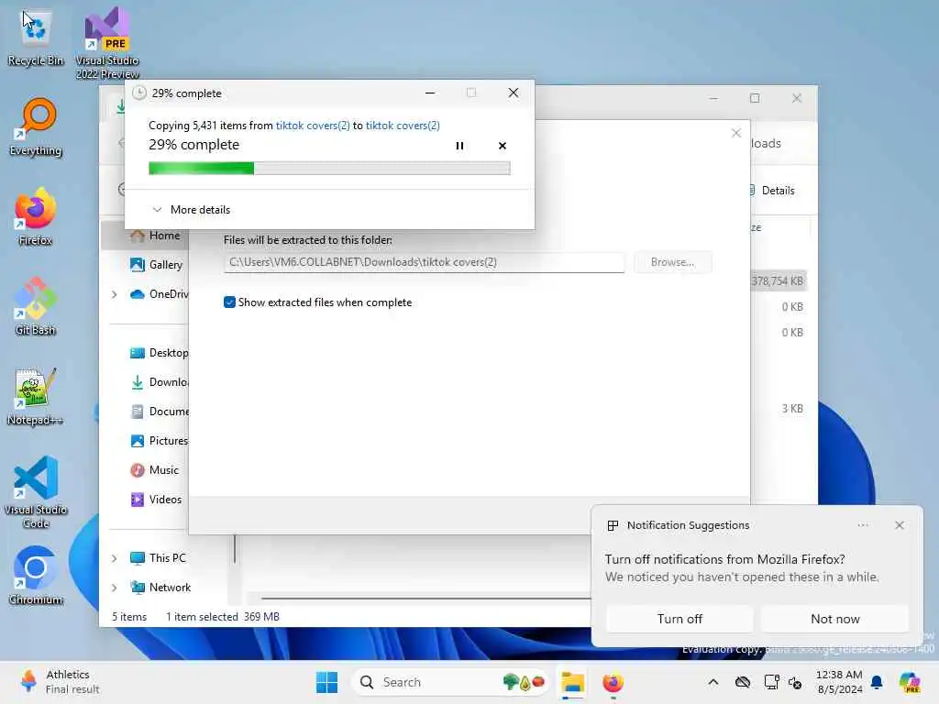Open notification options ellipsis menu
Screen dimensions: 939x704
point(863,525)
